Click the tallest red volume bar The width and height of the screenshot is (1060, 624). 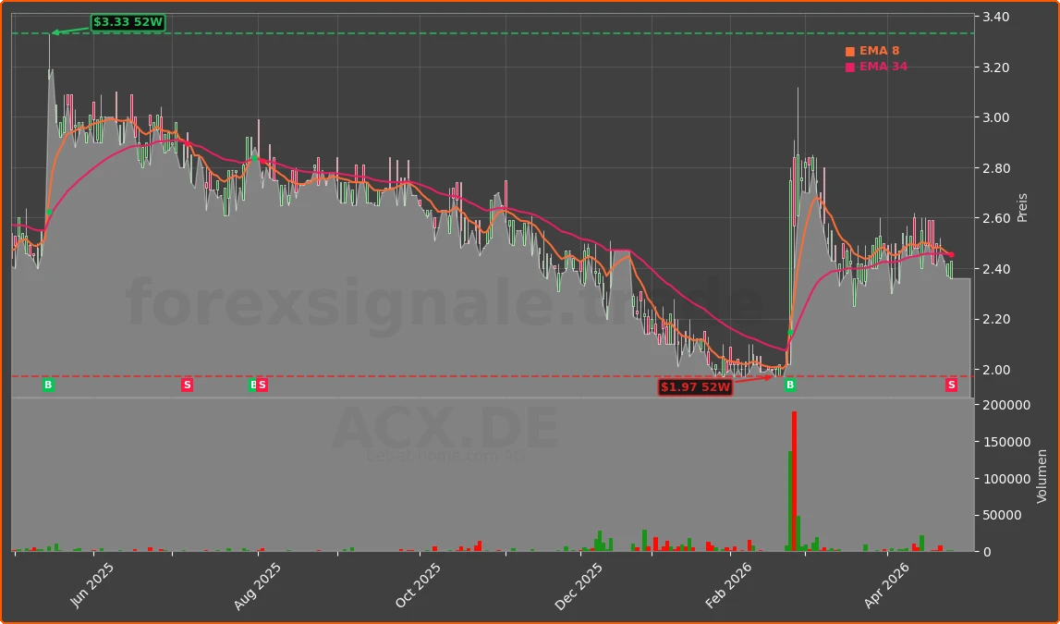pos(795,481)
